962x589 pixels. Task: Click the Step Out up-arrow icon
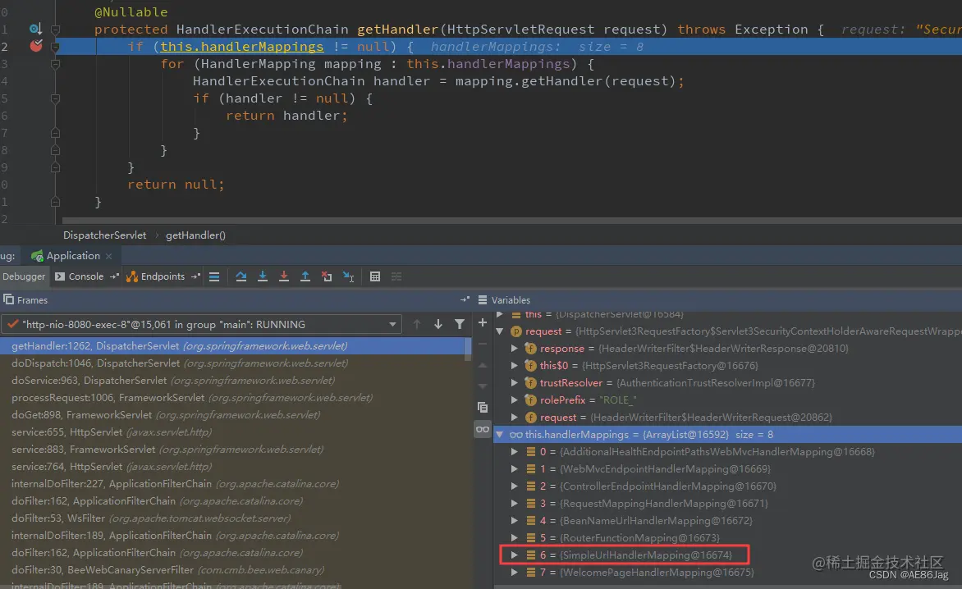305,276
